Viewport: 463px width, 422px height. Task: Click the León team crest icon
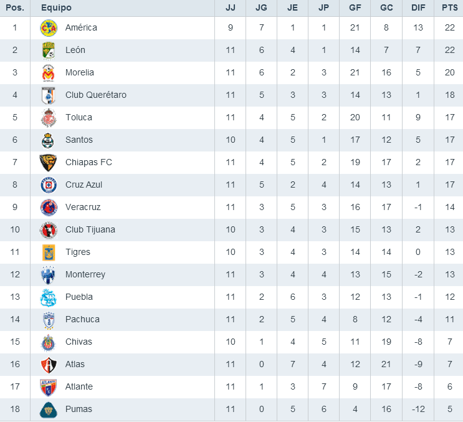point(49,50)
